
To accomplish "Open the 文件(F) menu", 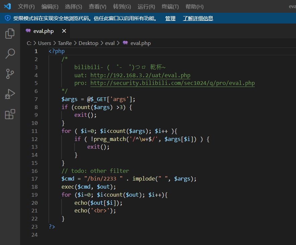I will tap(26, 7).
